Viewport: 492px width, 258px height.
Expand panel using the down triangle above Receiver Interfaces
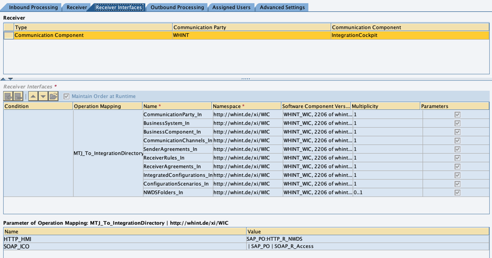pyautogui.click(x=10, y=79)
